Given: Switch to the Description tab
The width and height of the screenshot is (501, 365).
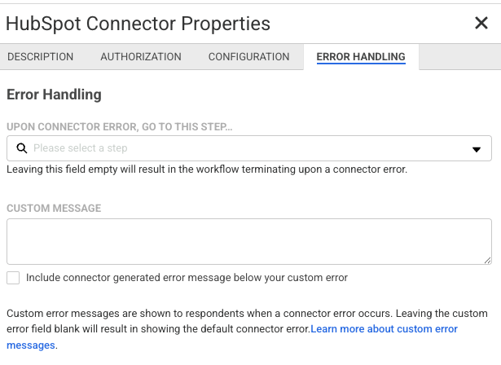Looking at the screenshot, I should click(x=41, y=57).
